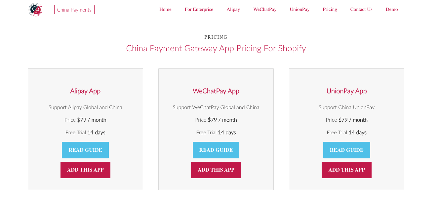Open the WeChatPay navigation link
This screenshot has height=204, width=440.
coord(265,9)
